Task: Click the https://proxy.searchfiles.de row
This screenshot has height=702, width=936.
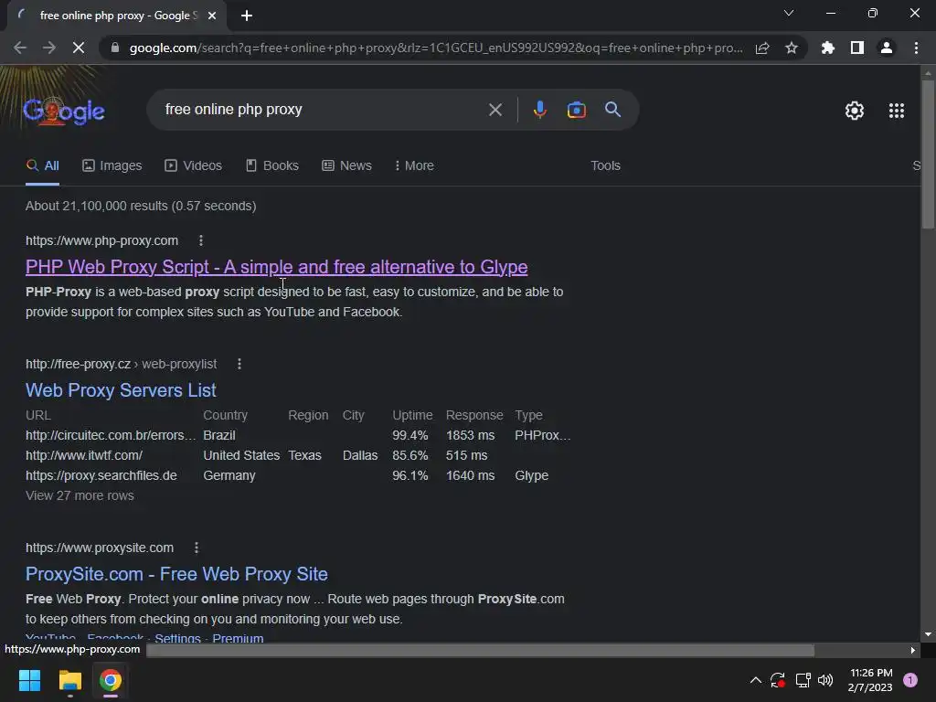Action: tap(101, 475)
